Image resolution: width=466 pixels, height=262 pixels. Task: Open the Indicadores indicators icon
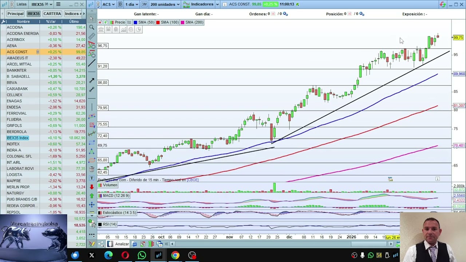point(186,4)
